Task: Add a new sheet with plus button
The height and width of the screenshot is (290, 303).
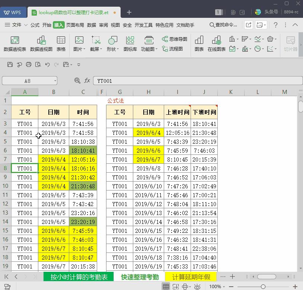Action: [233, 277]
